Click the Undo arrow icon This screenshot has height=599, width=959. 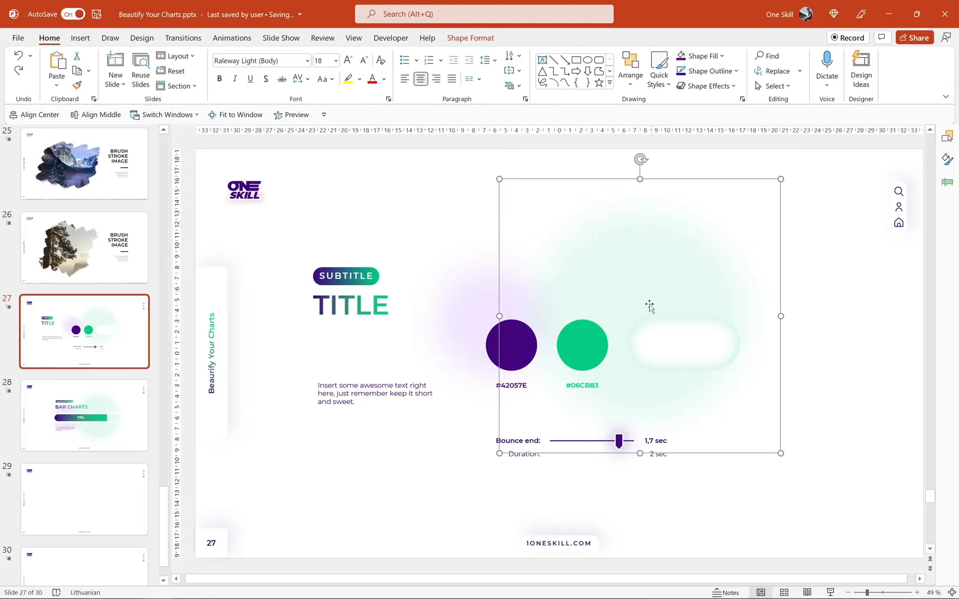pyautogui.click(x=18, y=55)
